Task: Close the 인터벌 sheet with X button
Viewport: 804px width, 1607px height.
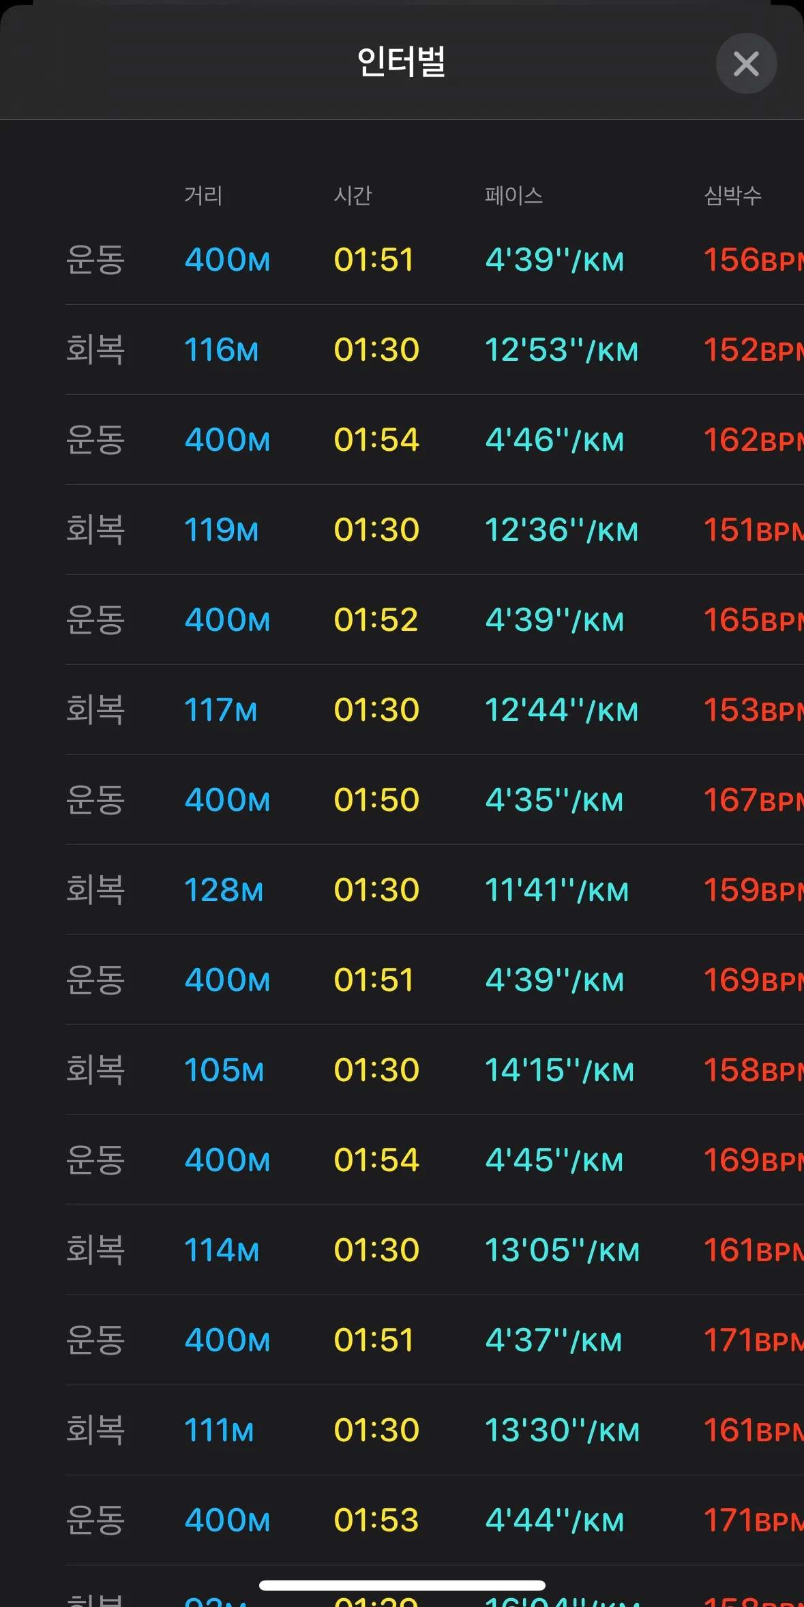Action: 746,63
